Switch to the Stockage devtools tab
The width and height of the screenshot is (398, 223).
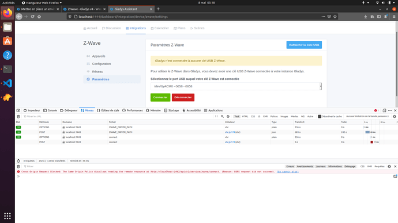(171, 110)
